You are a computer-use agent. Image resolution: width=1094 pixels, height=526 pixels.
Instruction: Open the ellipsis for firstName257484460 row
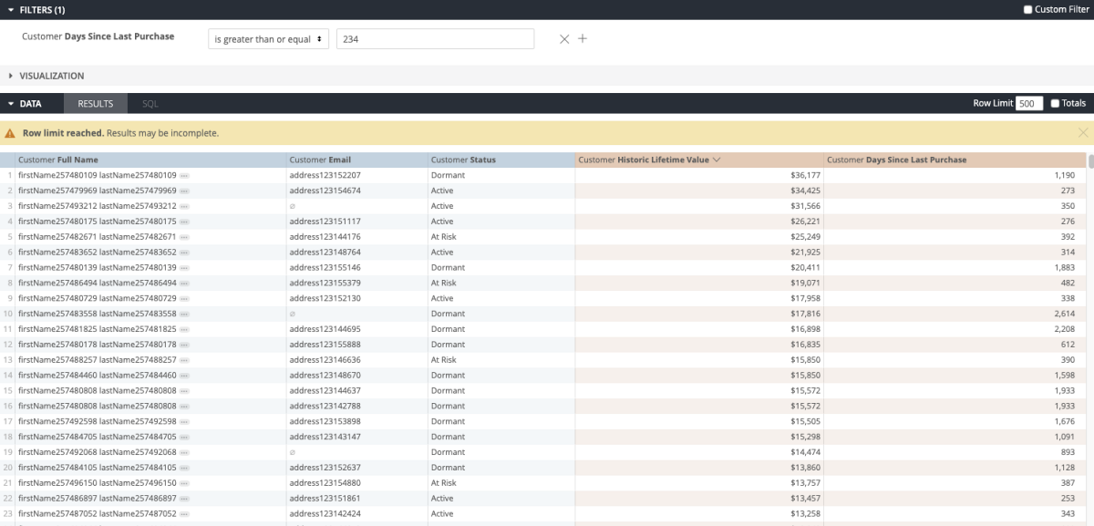(x=184, y=375)
